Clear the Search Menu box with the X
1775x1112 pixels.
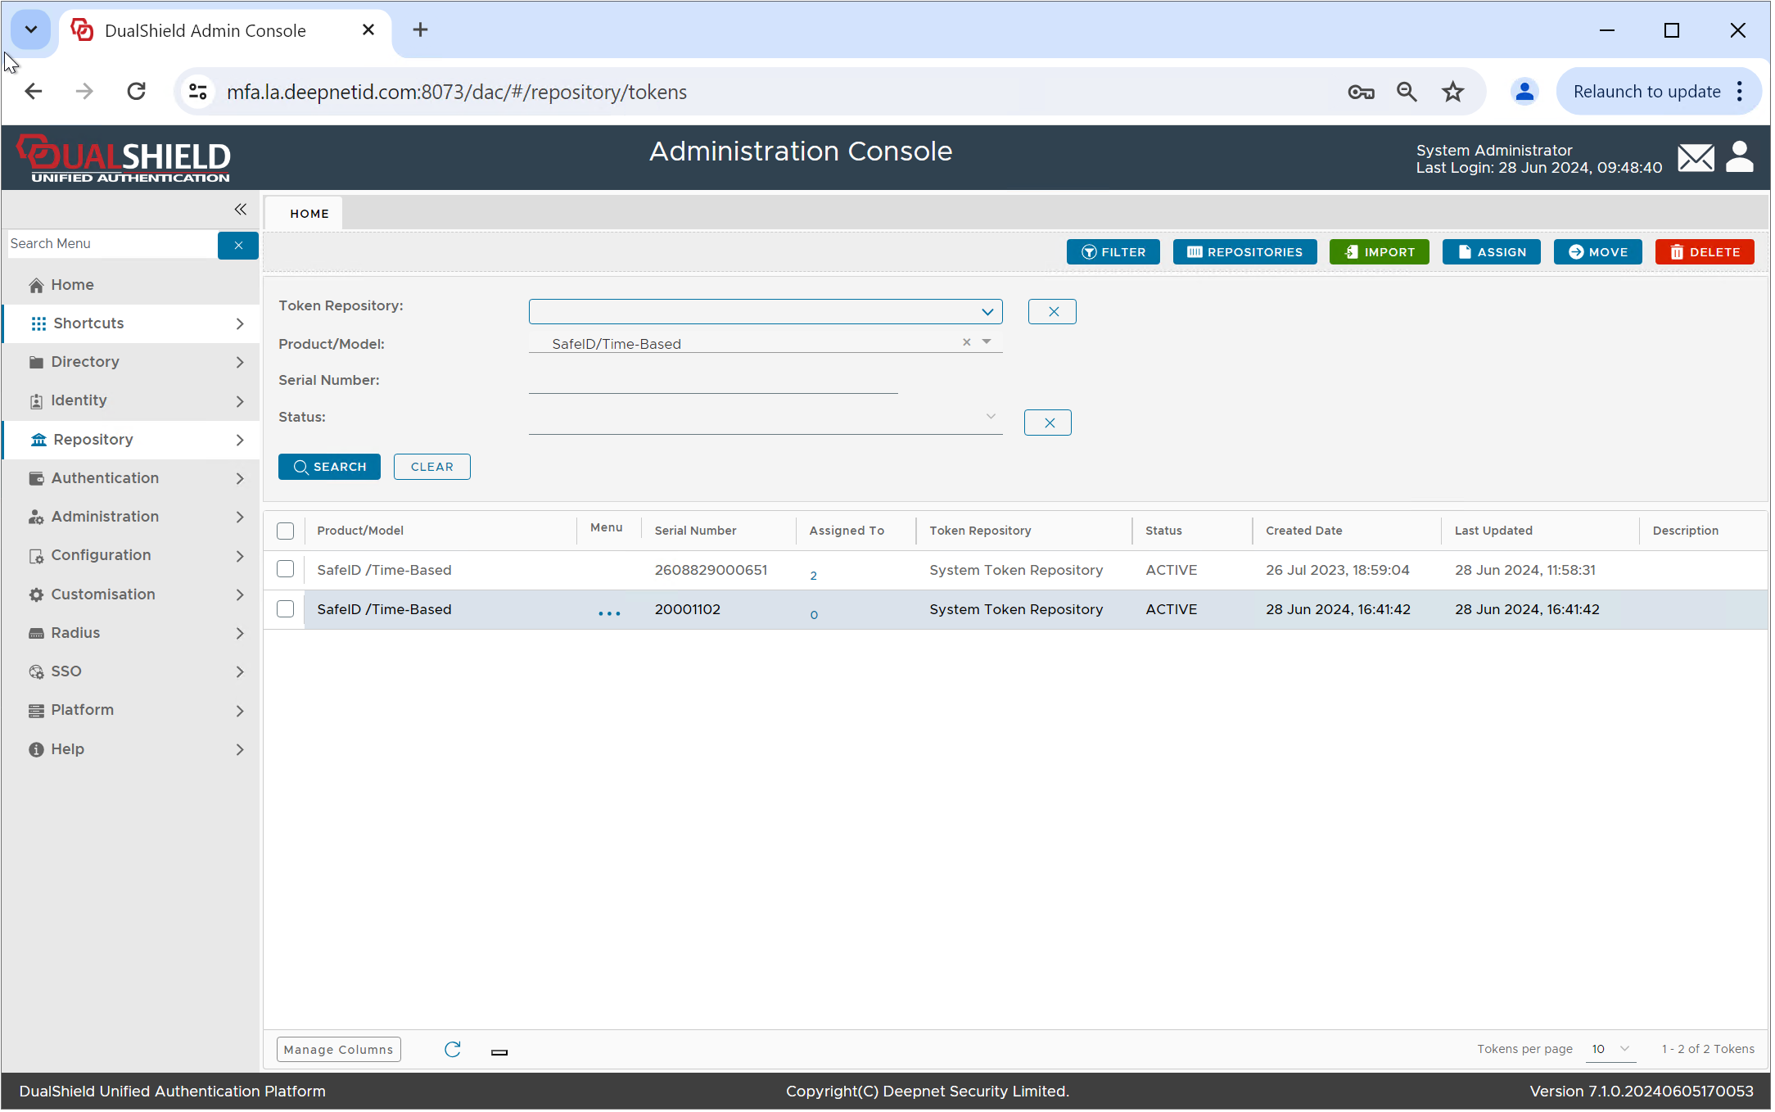238,246
